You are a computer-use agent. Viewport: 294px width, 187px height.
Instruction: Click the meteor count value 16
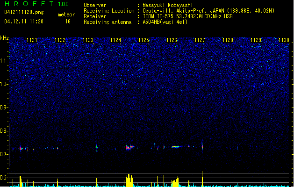click(x=68, y=22)
